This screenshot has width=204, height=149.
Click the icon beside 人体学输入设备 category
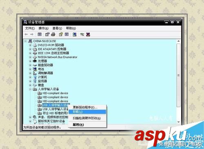coord(35,89)
